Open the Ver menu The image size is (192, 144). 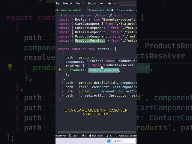click(x=78, y=3)
